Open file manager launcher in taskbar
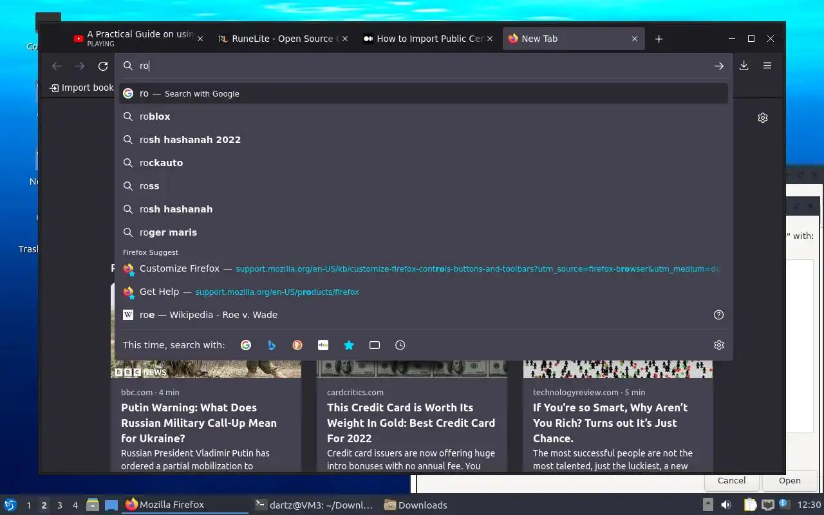Viewport: 824px width, 515px height. [93, 505]
